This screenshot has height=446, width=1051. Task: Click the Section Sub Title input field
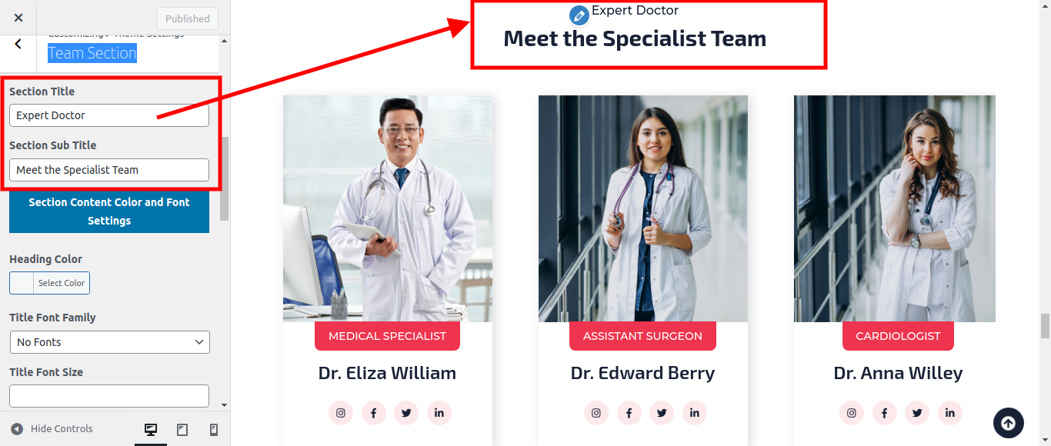click(109, 170)
